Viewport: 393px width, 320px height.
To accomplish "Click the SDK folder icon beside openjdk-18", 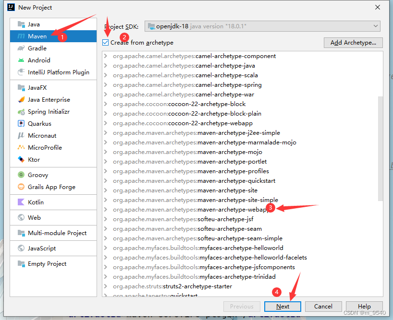I will click(151, 26).
